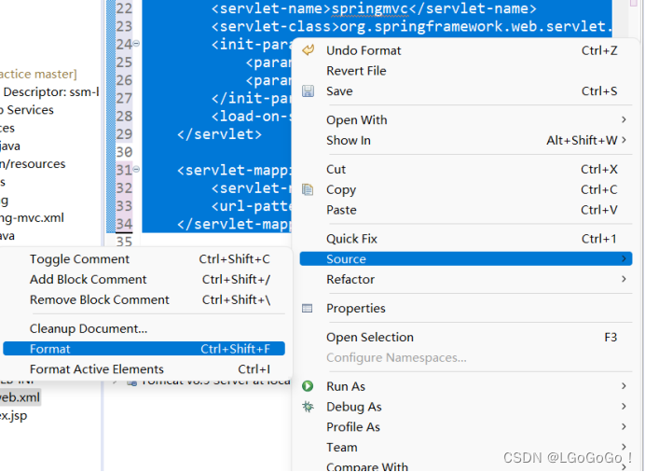645x472 pixels.
Task: Click the green Run As icon
Action: click(308, 386)
